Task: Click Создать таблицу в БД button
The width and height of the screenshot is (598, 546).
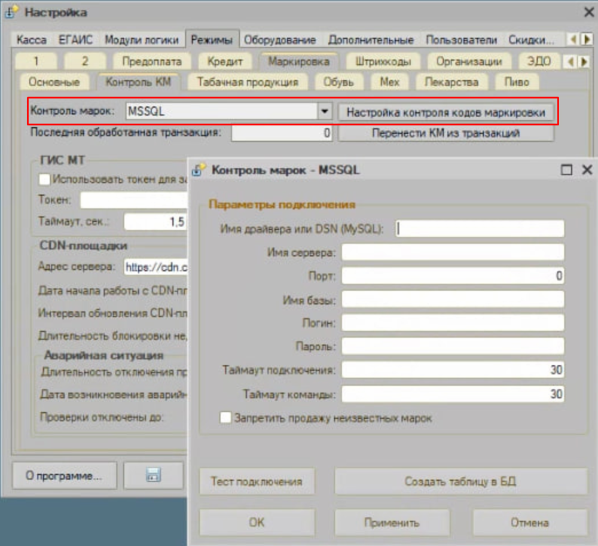Action: [460, 481]
